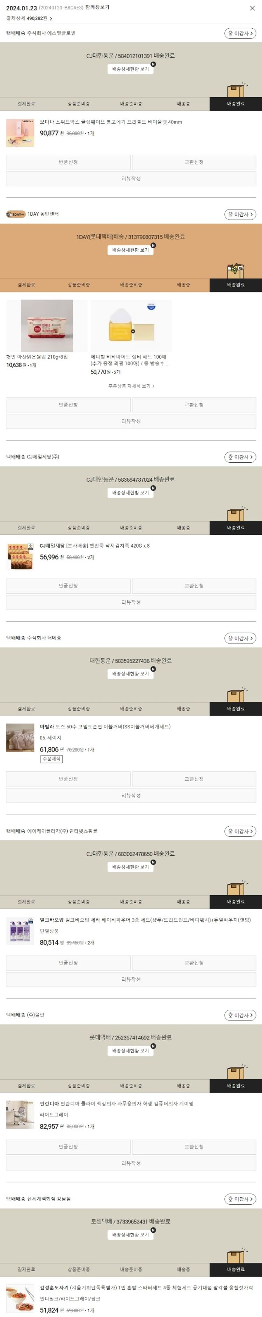Screen dimensions: 262x1317
Task: Open 이감사 button for CJ제일제당 seller
Action: (x=240, y=457)
